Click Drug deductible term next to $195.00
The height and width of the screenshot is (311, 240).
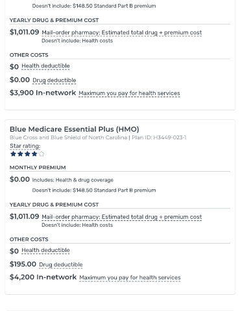(x=61, y=264)
